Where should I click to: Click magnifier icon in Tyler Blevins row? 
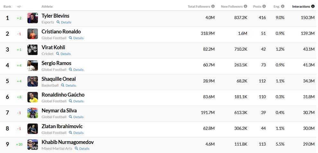coord(58,22)
